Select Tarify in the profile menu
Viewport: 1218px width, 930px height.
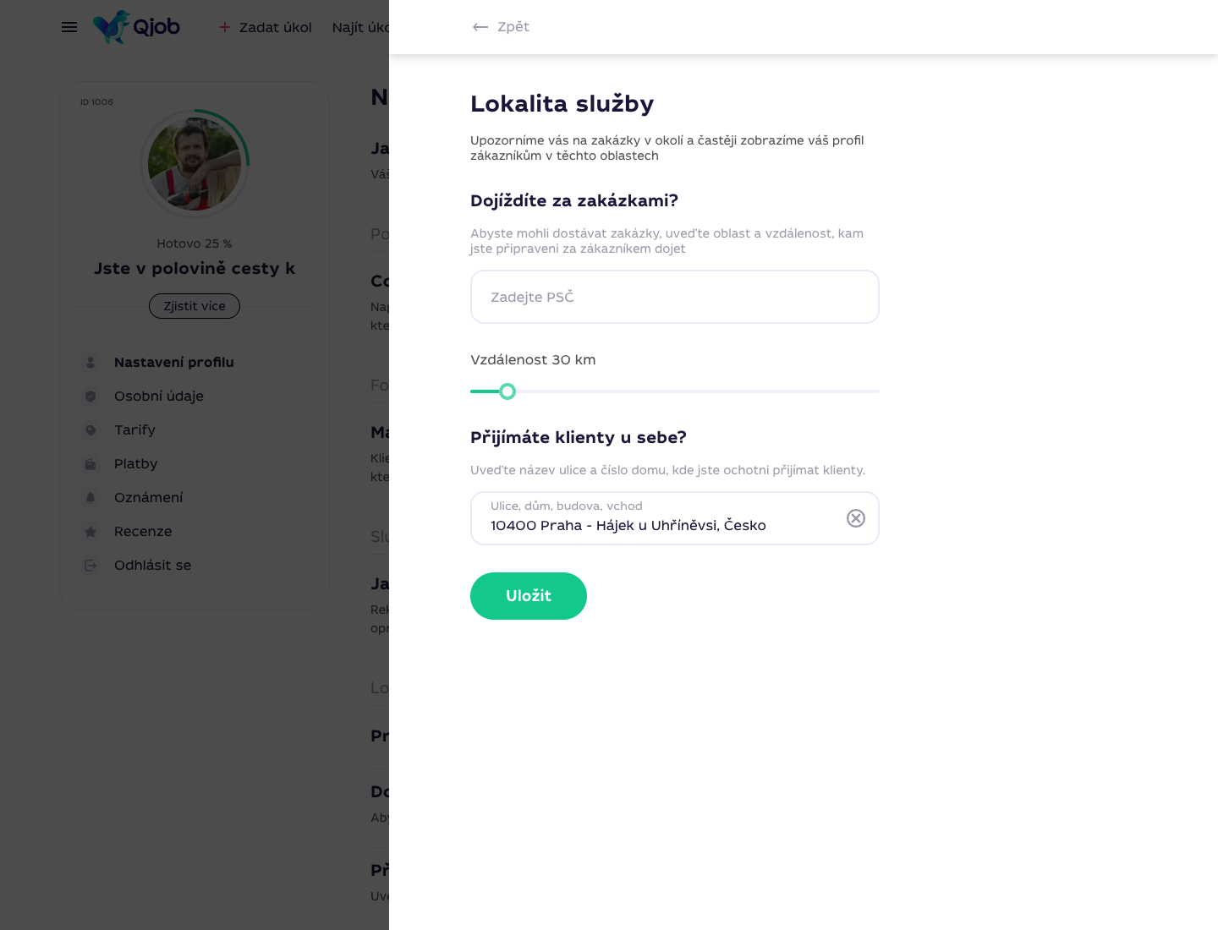tap(135, 429)
